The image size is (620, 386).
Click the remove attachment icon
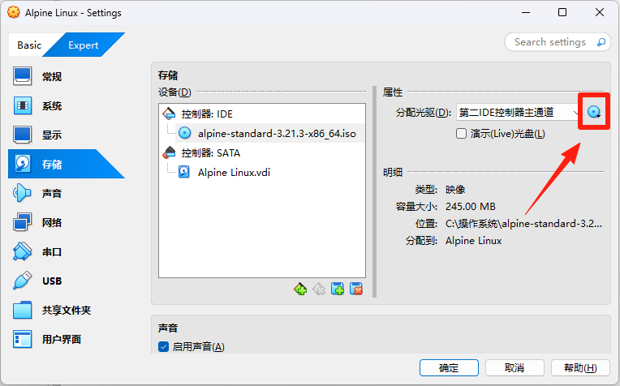(356, 289)
